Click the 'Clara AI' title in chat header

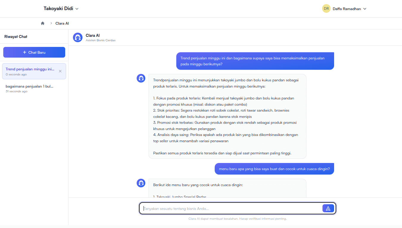[93, 35]
